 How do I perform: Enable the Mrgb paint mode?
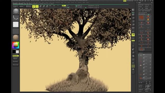point(50,6)
